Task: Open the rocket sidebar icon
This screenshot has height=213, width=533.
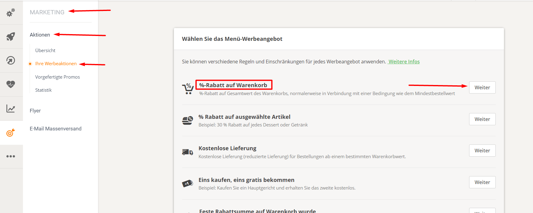Action: click(x=11, y=37)
